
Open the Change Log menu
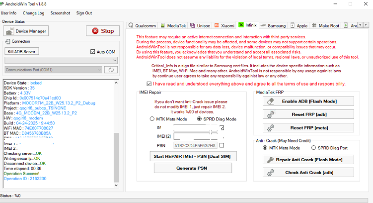[x=34, y=13]
